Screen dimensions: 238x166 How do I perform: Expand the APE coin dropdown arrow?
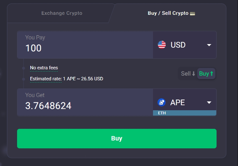tap(209, 102)
